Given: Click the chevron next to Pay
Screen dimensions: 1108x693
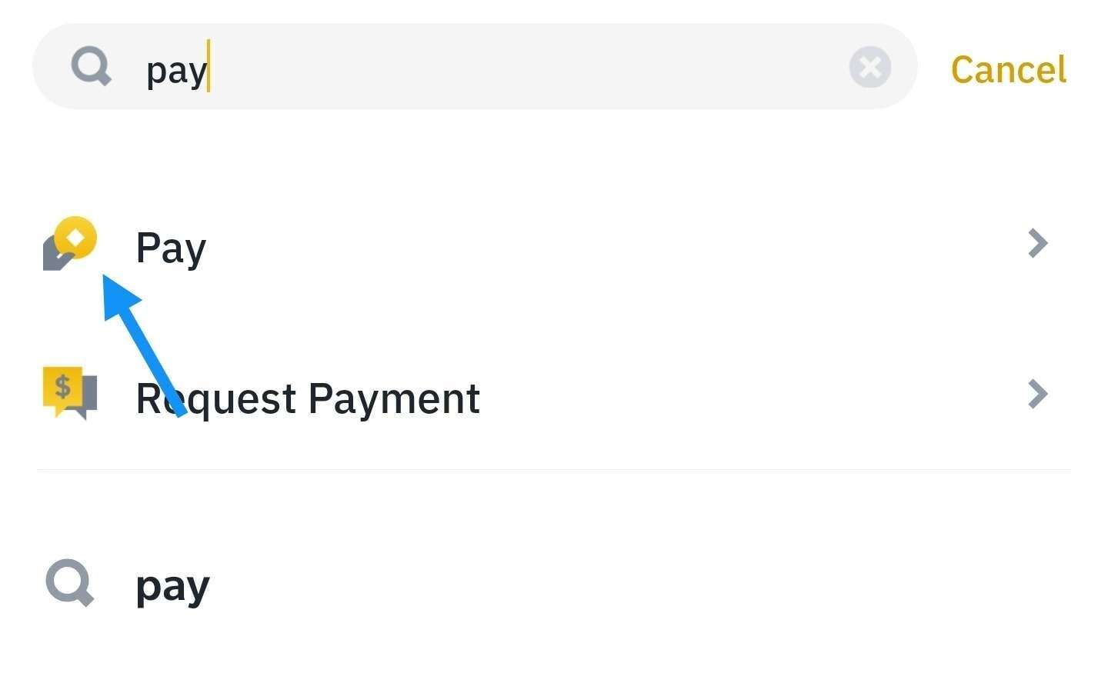Looking at the screenshot, I should click(1037, 243).
